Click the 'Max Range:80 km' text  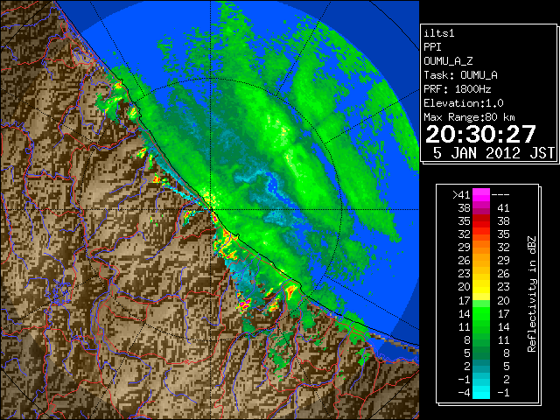[x=469, y=117]
